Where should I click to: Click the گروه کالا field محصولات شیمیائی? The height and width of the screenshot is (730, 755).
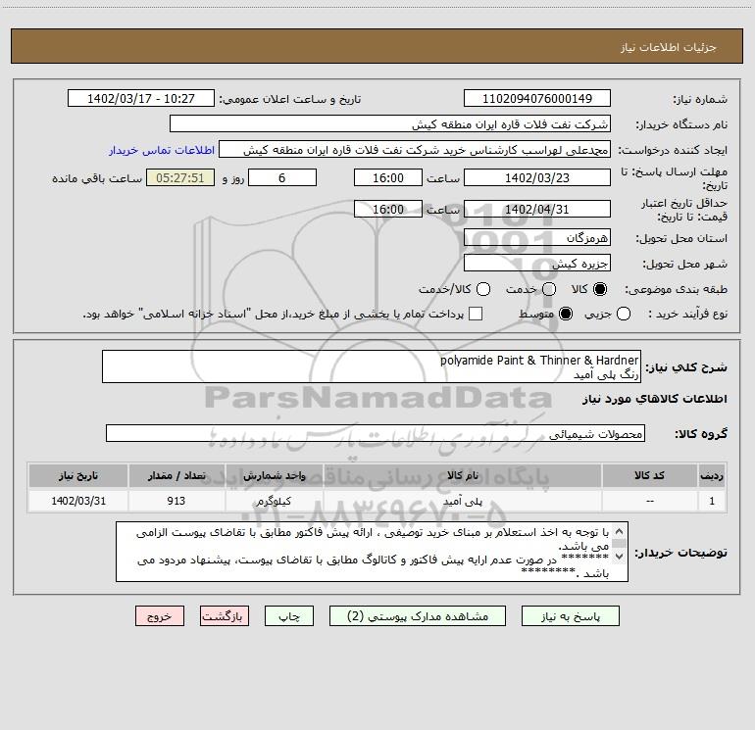point(376,433)
